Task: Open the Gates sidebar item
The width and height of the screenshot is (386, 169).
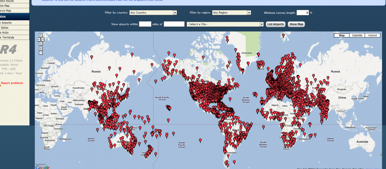Action: pyautogui.click(x=14, y=28)
